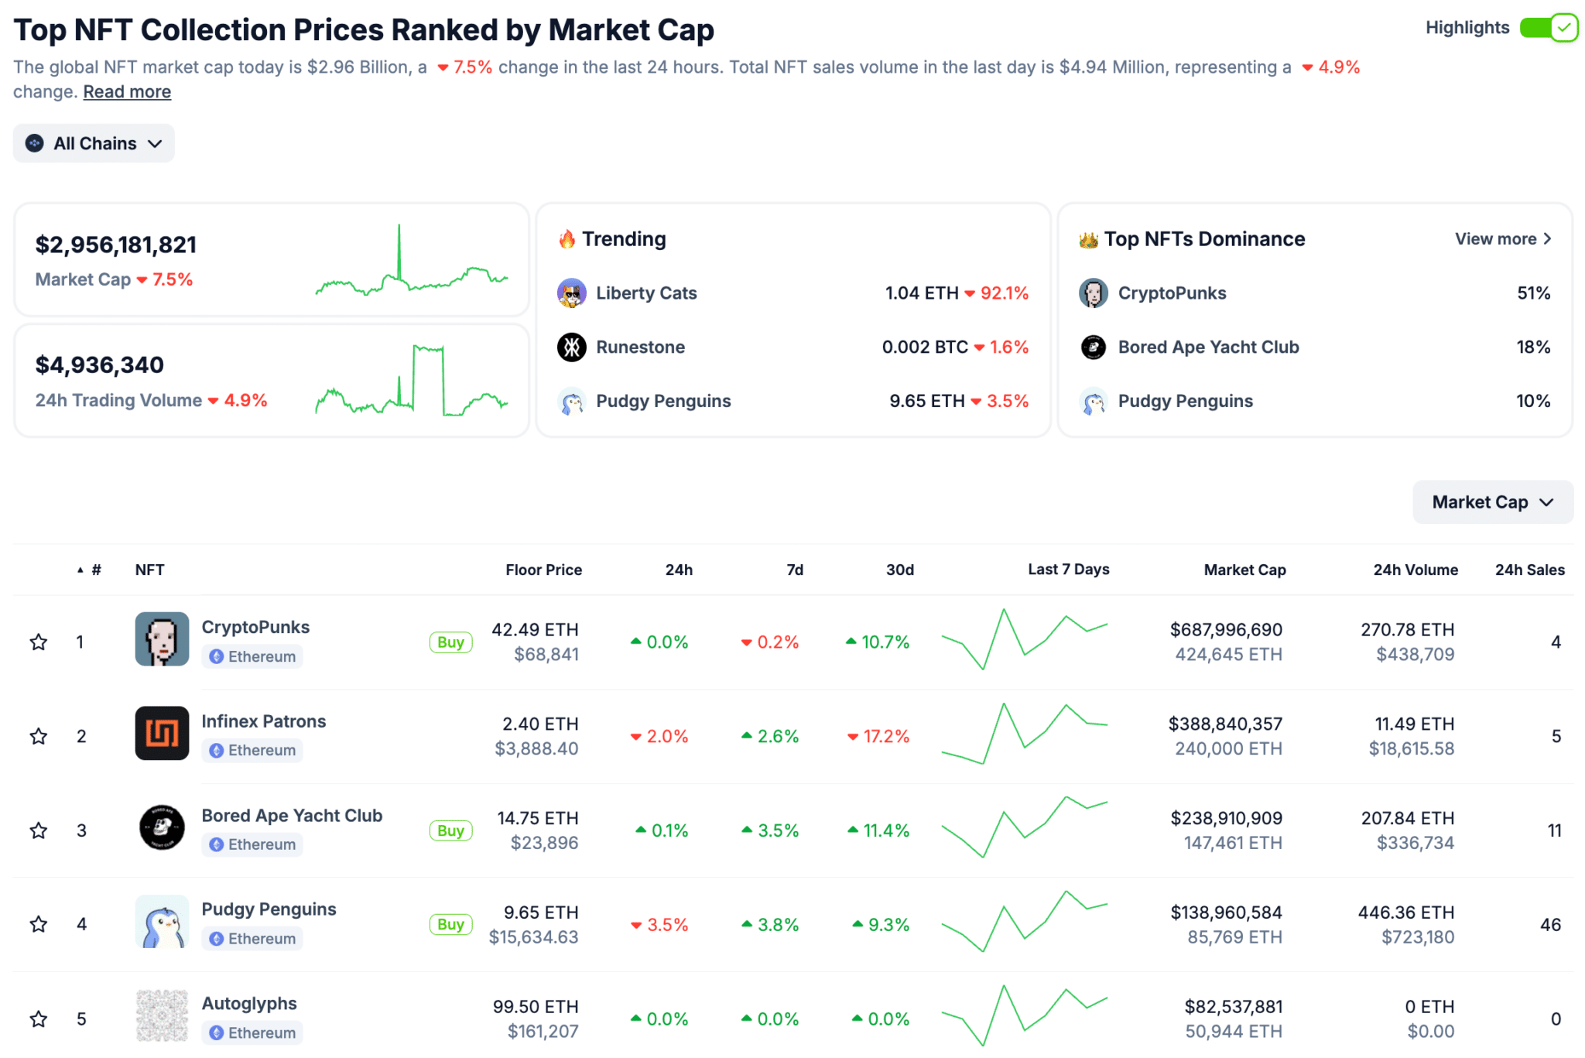Click the Infinex Patrons logo icon

pos(162,733)
